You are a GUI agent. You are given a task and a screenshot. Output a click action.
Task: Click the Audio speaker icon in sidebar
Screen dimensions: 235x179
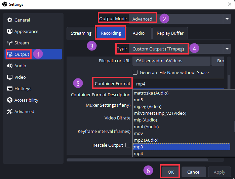tap(10, 66)
